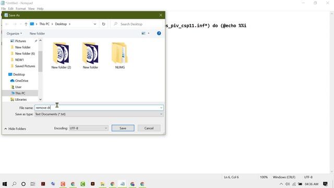334x188 pixels.
Task: Click Desktop in the address path
Action: point(61,24)
